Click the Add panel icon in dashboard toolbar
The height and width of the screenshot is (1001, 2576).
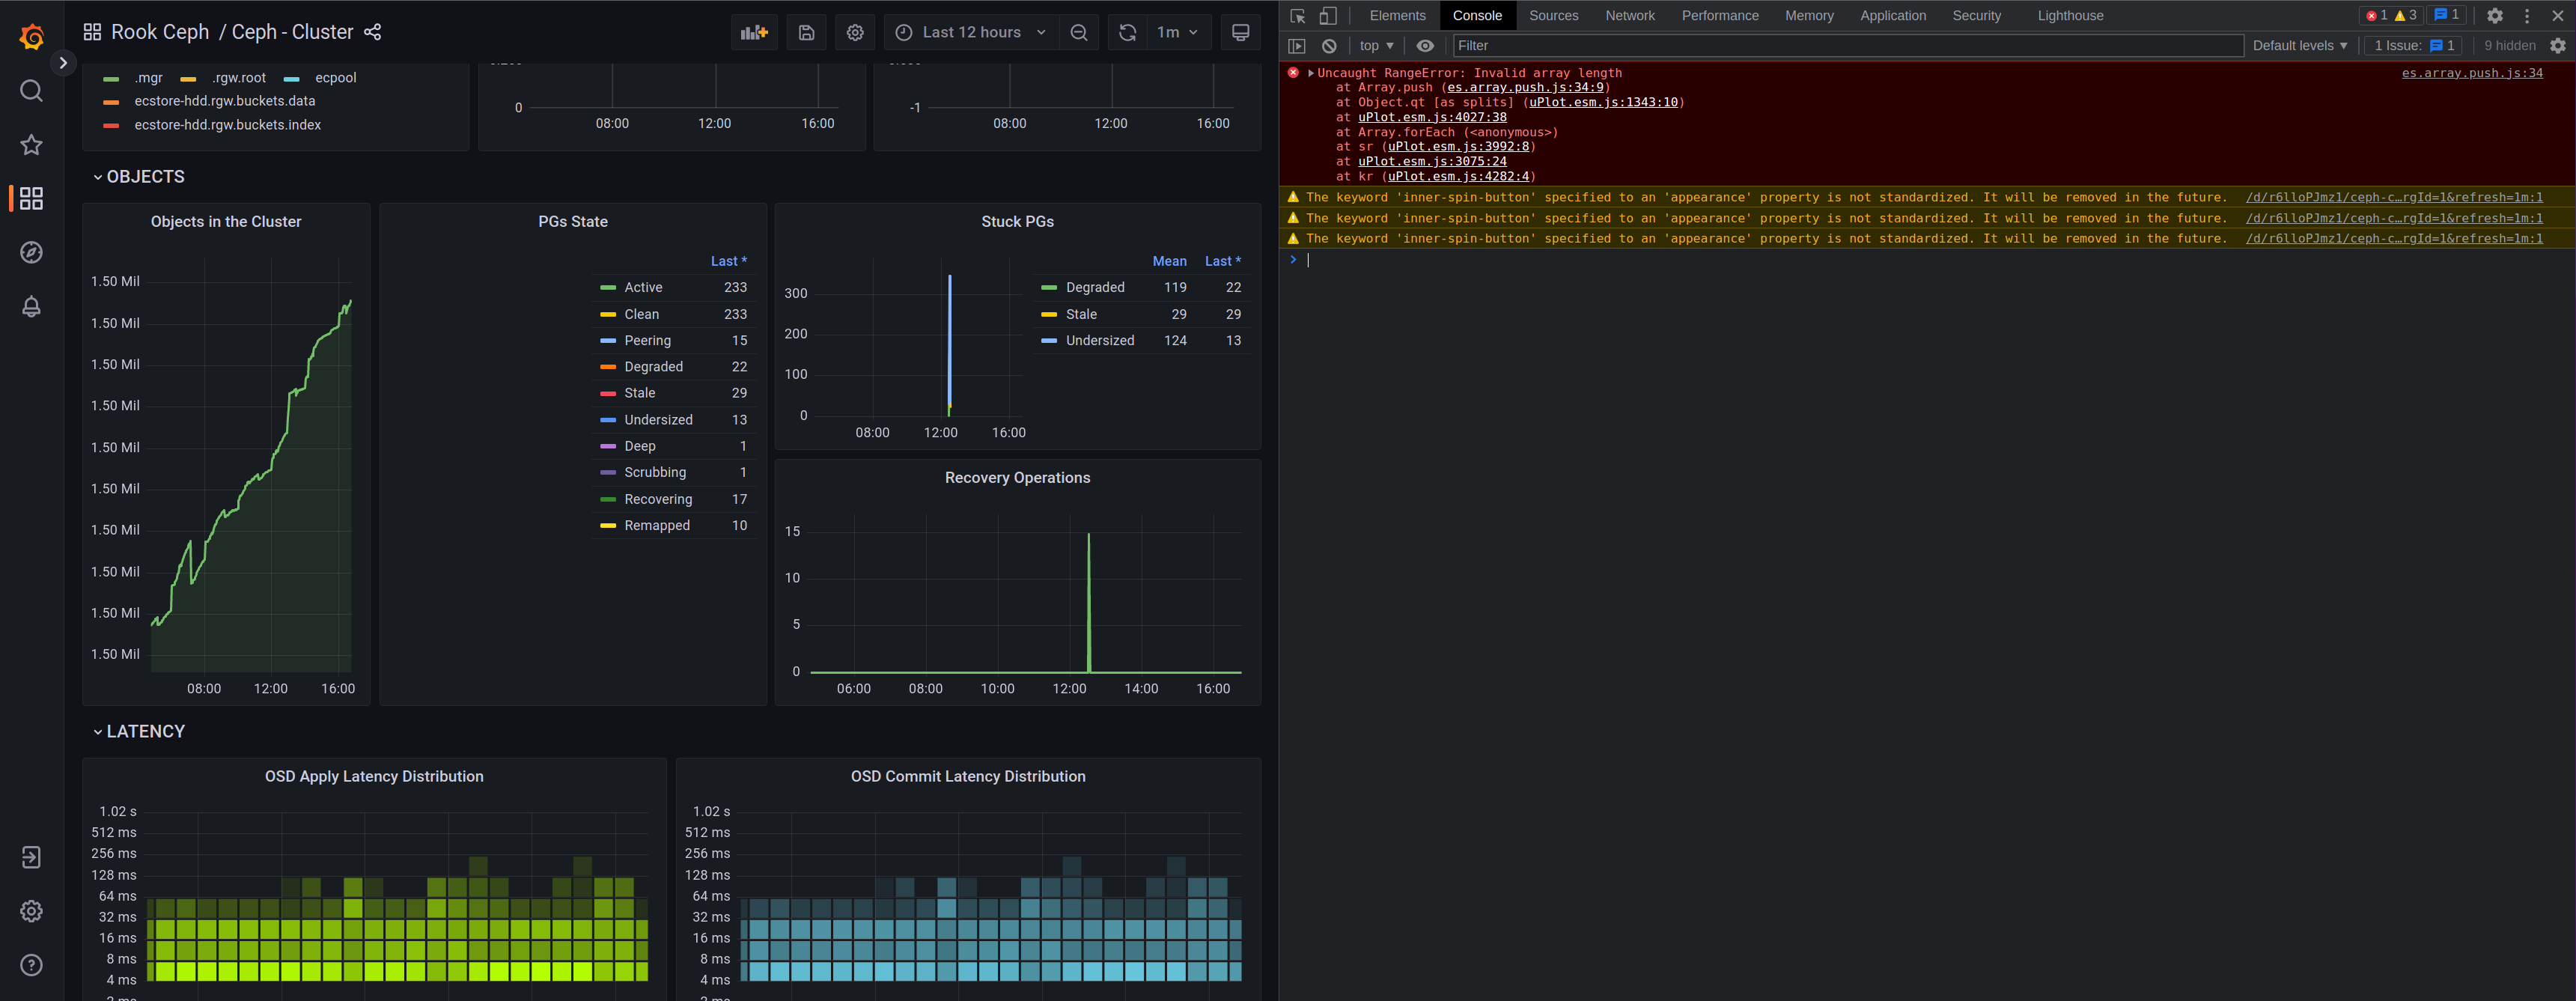[753, 32]
